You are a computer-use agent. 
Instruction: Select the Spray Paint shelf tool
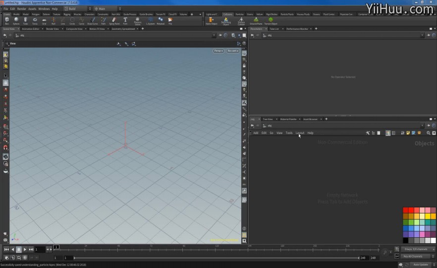[114, 21]
